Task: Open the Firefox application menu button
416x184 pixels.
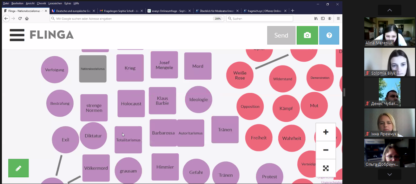Action: [x=338, y=19]
